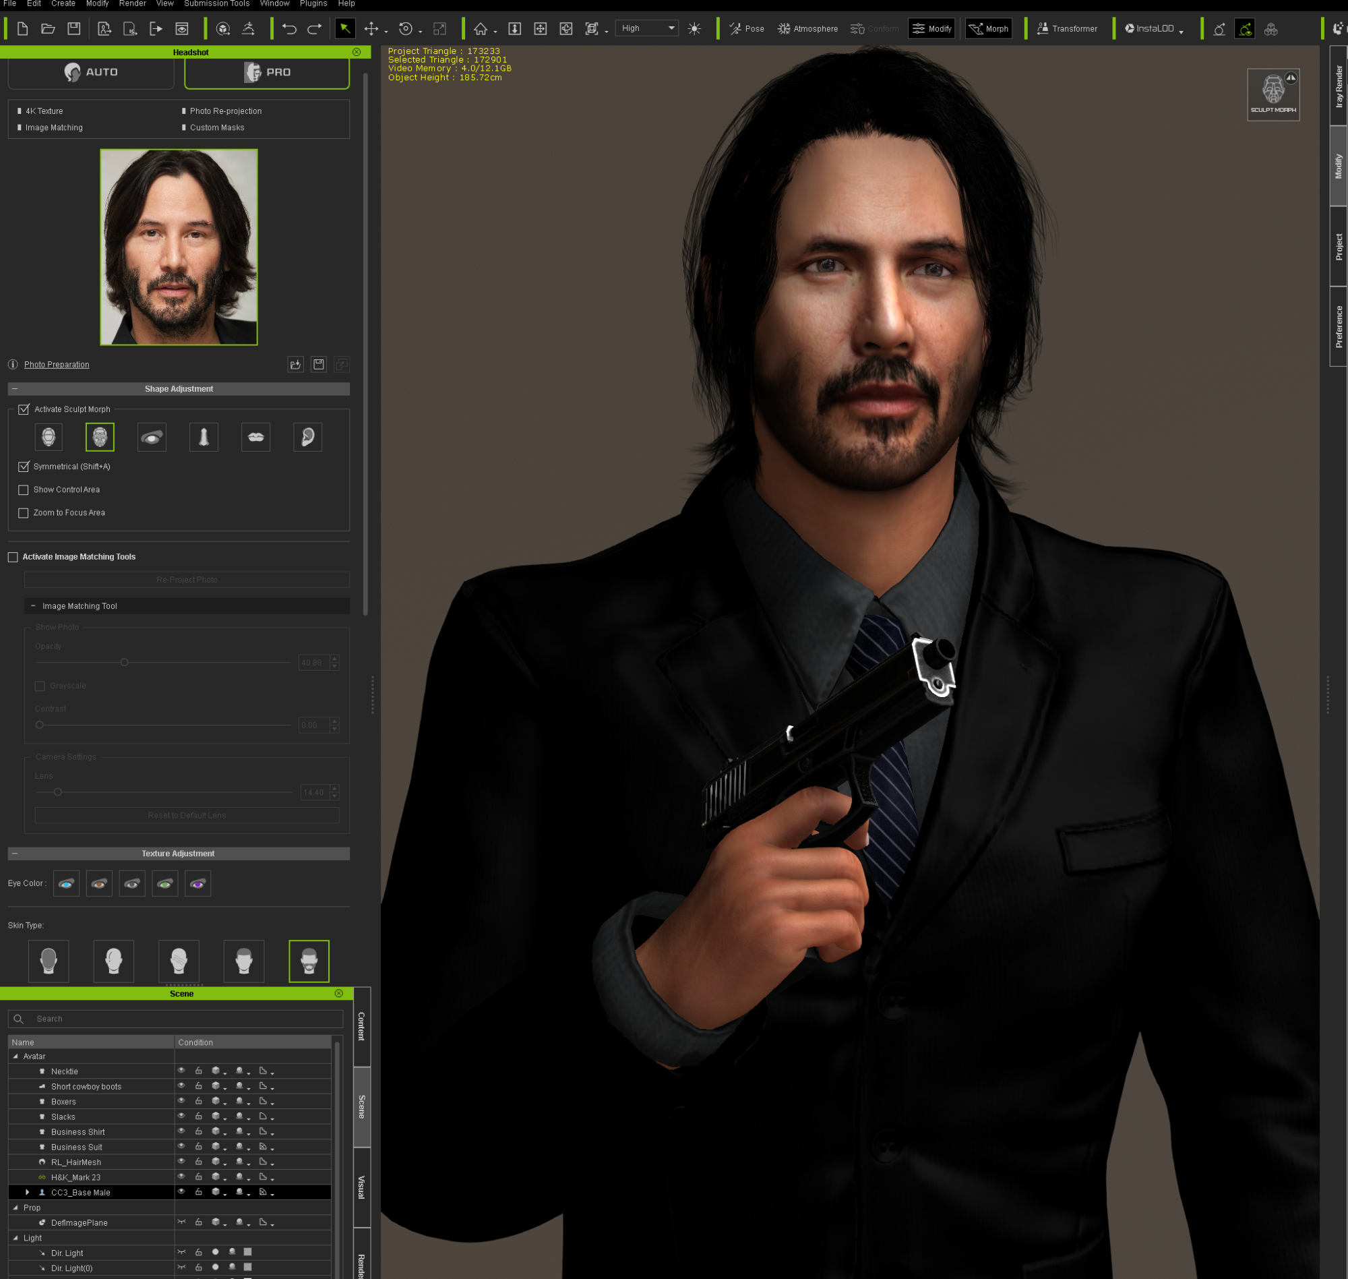Uncheck Activate Sculpt Morph
This screenshot has width=1348, height=1279.
click(x=24, y=409)
